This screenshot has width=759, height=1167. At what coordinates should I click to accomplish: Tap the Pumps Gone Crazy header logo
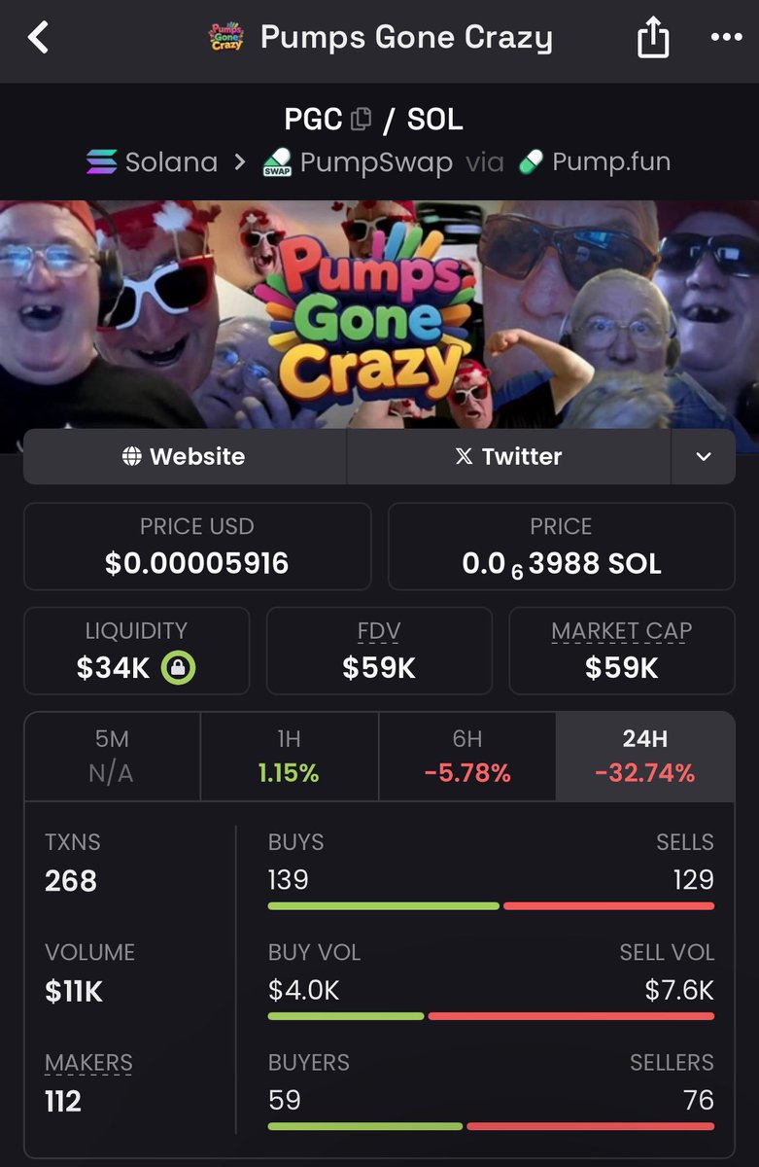pyautogui.click(x=226, y=38)
